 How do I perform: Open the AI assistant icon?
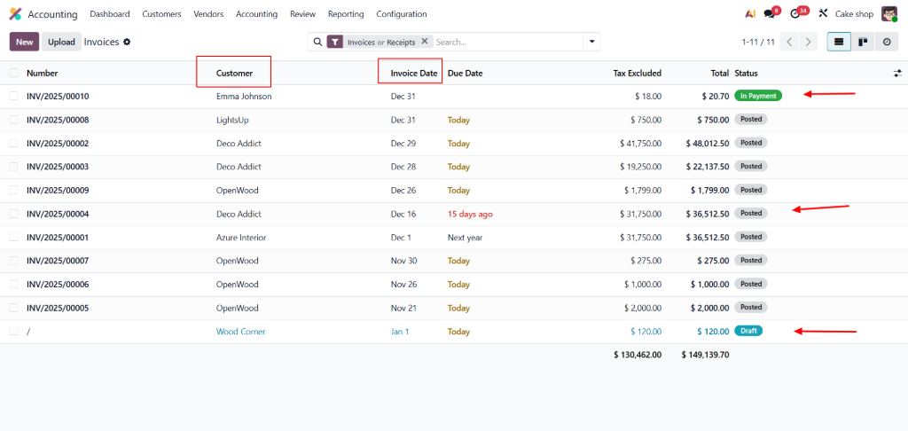(x=750, y=14)
